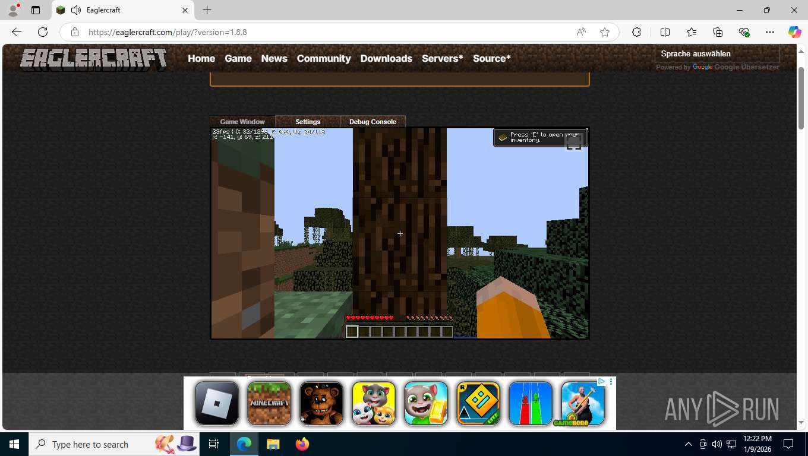Open File Explorer from taskbar
808x456 pixels.
click(x=273, y=444)
